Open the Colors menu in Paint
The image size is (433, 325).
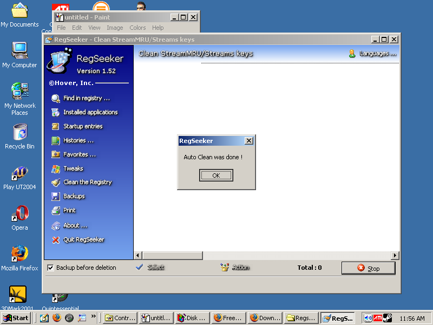(x=137, y=28)
